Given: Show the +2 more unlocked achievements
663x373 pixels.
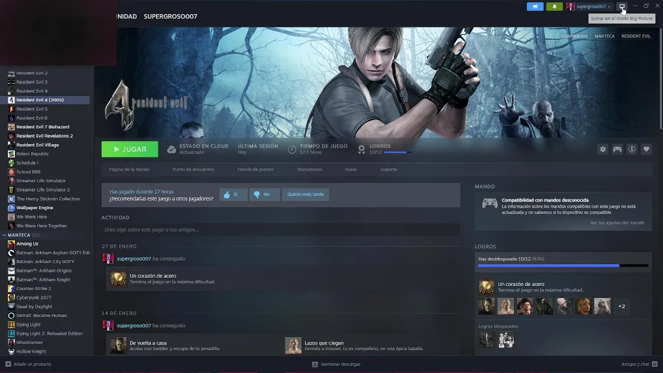Looking at the screenshot, I should coord(622,306).
